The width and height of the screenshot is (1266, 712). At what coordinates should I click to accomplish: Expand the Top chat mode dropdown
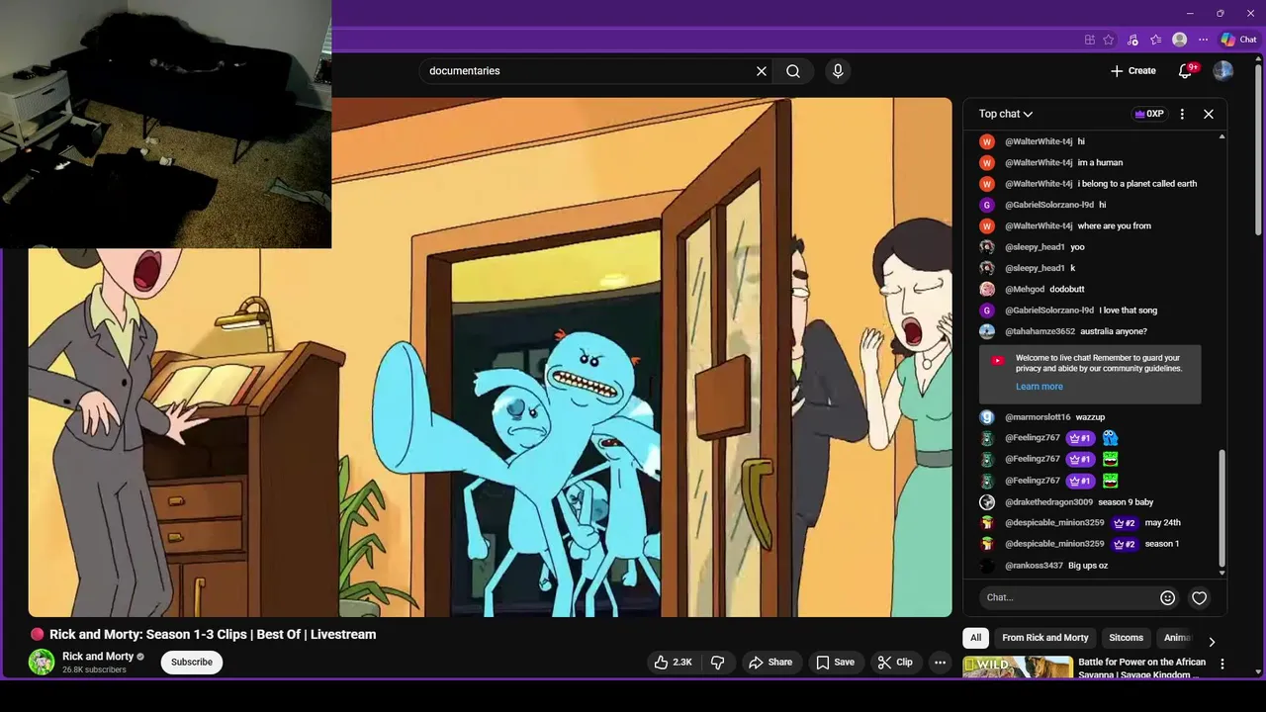[x=1006, y=114]
